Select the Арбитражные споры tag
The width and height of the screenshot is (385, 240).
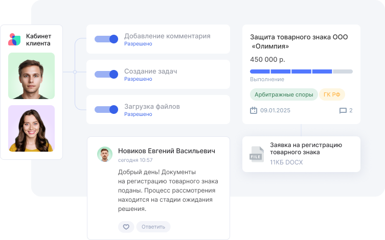283,94
